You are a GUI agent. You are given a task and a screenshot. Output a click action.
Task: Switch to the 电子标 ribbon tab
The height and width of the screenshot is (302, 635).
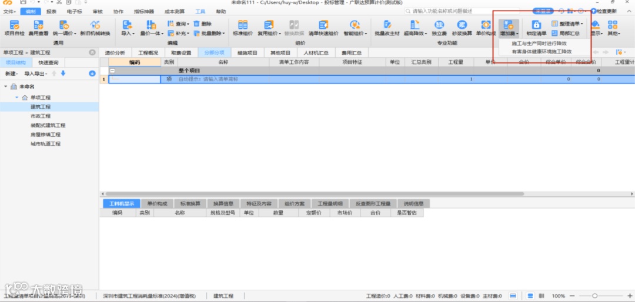point(73,11)
